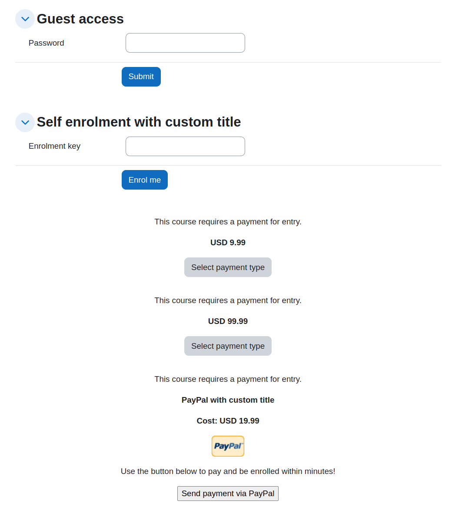Click the Self enrolment with custom title heading
462x524 pixels.
[x=139, y=122]
